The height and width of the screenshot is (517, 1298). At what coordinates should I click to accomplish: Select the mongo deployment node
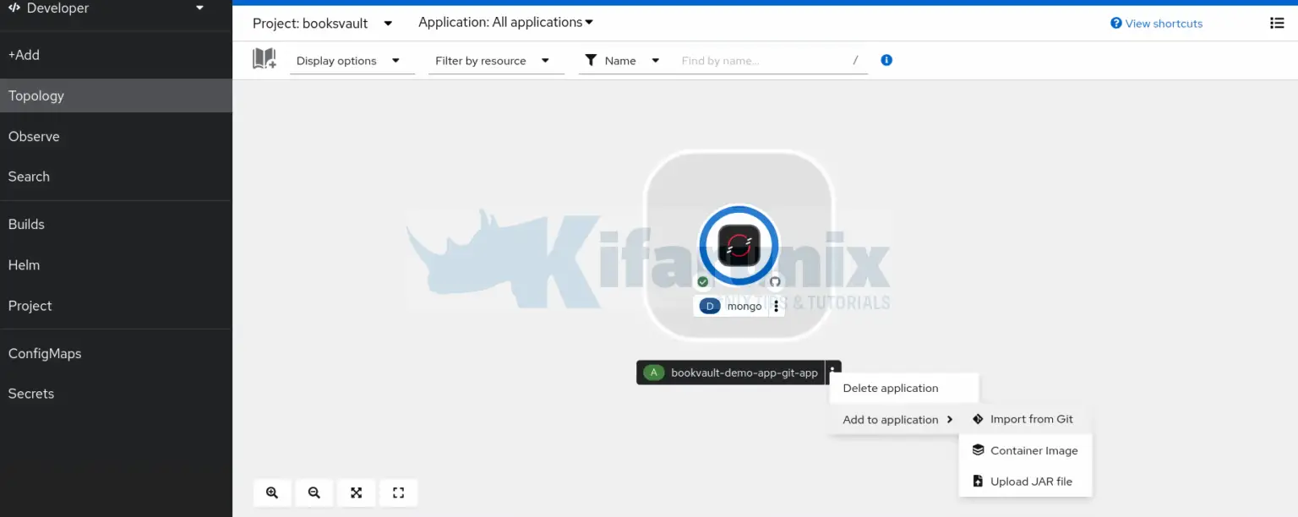click(738, 244)
